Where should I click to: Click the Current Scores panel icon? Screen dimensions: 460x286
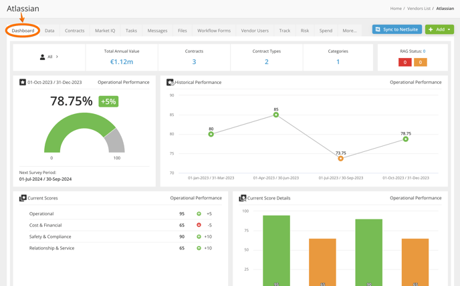[x=23, y=198]
